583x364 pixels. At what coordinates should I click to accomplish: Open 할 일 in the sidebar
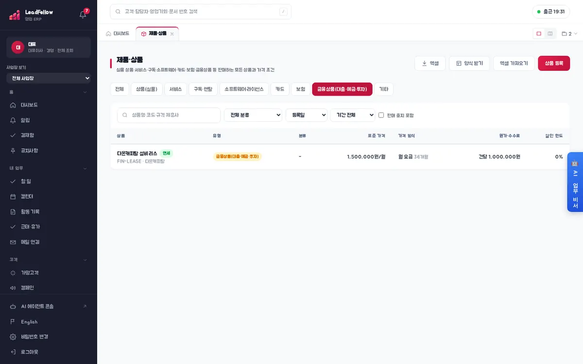pos(49,181)
